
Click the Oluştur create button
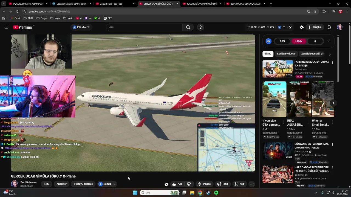tap(315, 27)
